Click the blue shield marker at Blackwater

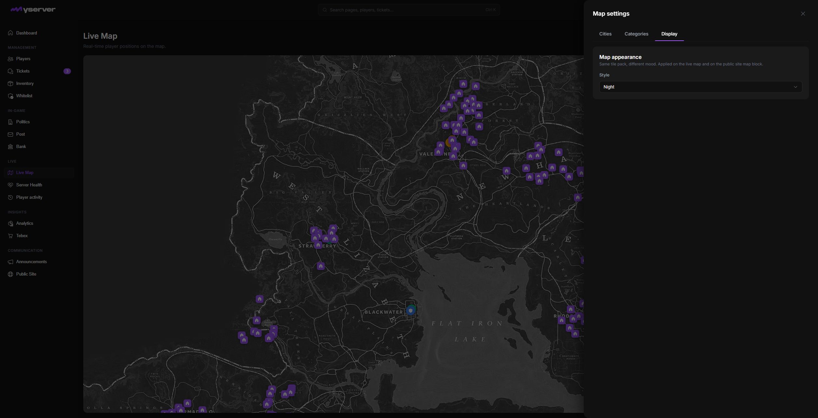(410, 311)
